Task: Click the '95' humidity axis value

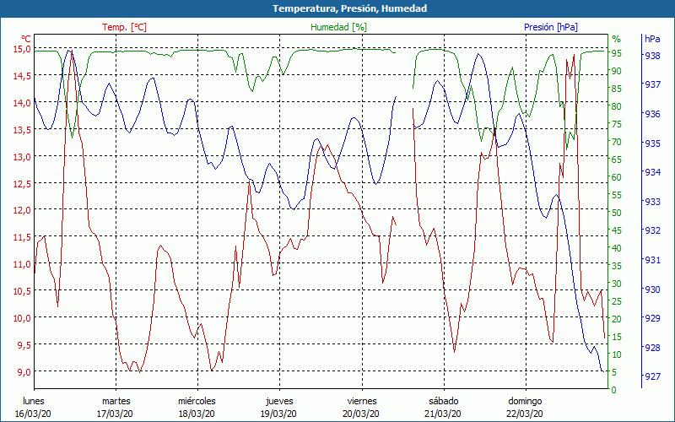Action: tap(617, 53)
